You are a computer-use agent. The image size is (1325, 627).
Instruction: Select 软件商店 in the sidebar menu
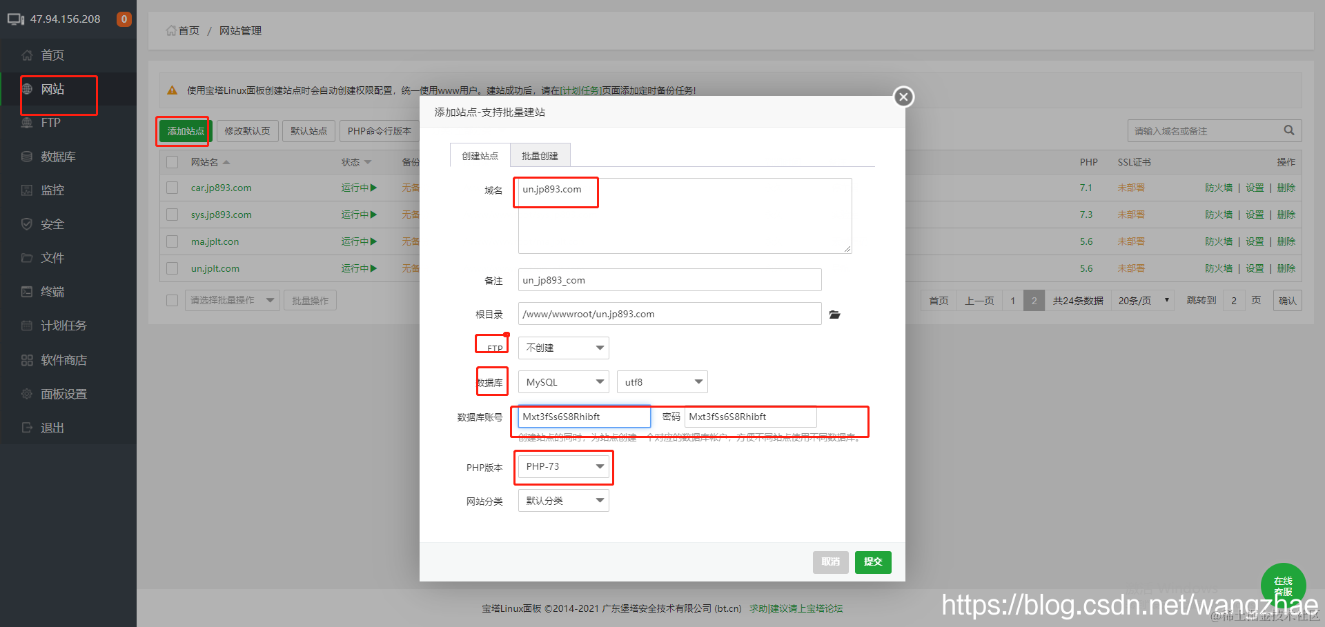pos(63,360)
